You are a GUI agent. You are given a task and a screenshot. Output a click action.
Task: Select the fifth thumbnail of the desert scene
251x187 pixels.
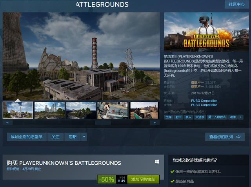pos(144,110)
